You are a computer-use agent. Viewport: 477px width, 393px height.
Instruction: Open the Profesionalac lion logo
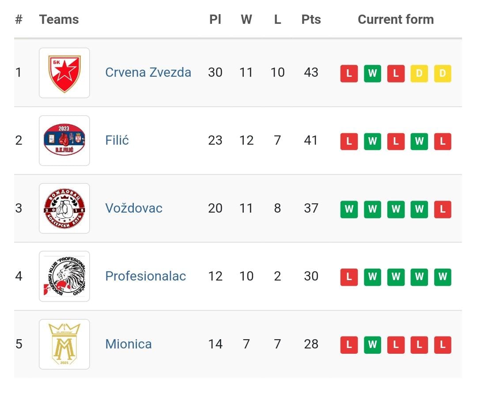[64, 276]
